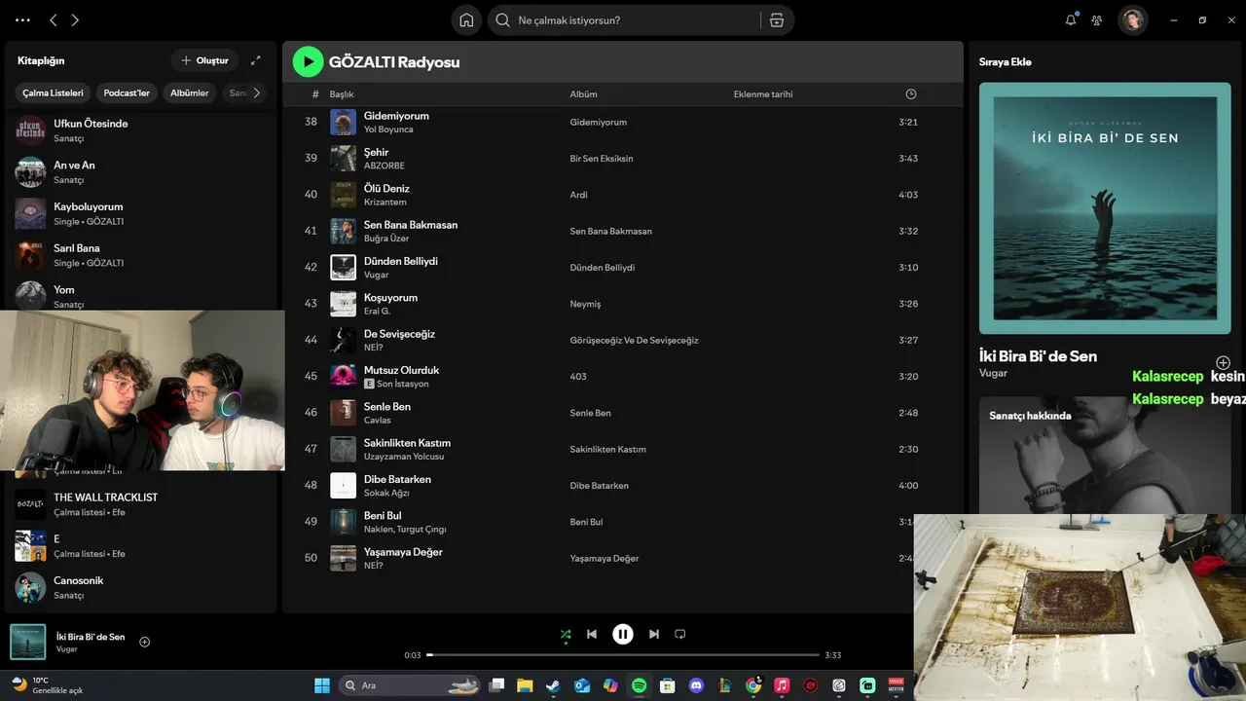Pause the current song

point(623,634)
